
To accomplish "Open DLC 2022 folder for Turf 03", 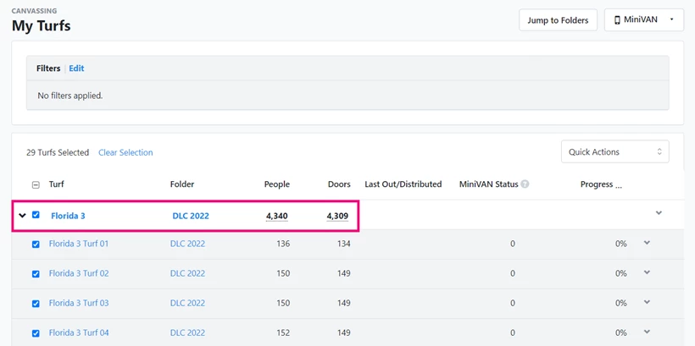I will [187, 303].
